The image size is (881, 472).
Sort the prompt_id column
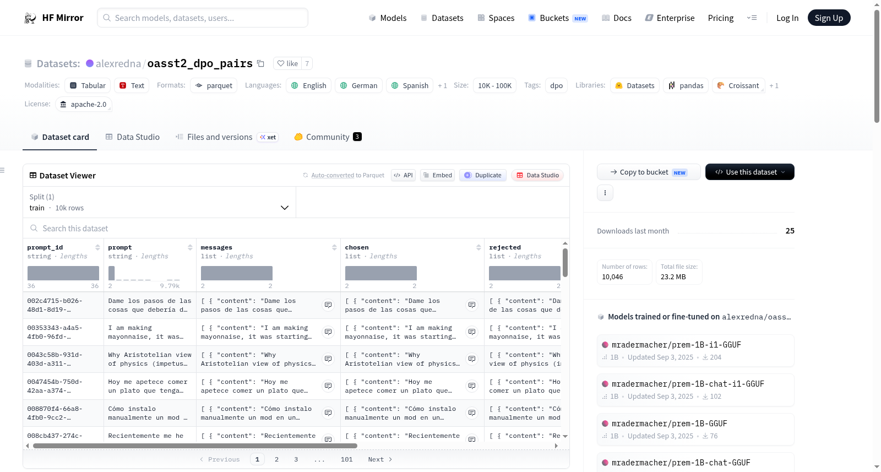[97, 248]
